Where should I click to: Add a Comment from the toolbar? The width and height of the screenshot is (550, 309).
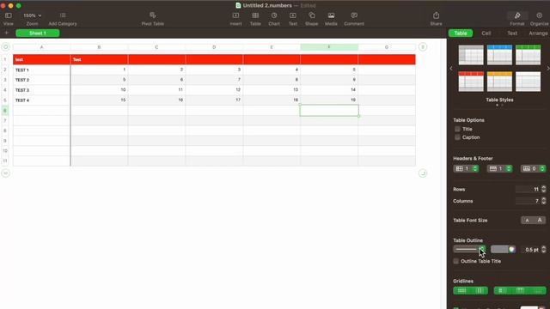pos(354,15)
